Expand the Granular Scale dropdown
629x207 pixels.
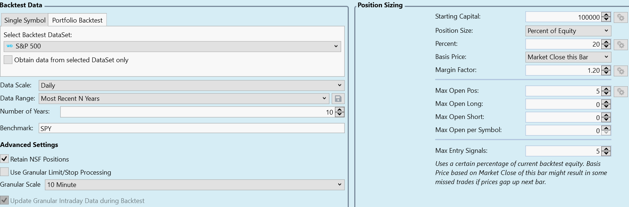click(194, 185)
